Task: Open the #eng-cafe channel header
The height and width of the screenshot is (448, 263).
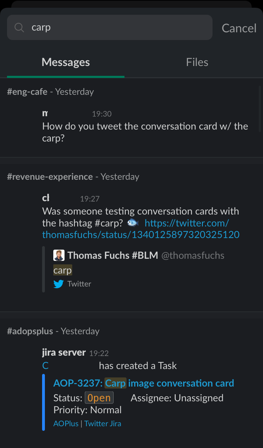Action: pyautogui.click(x=27, y=92)
